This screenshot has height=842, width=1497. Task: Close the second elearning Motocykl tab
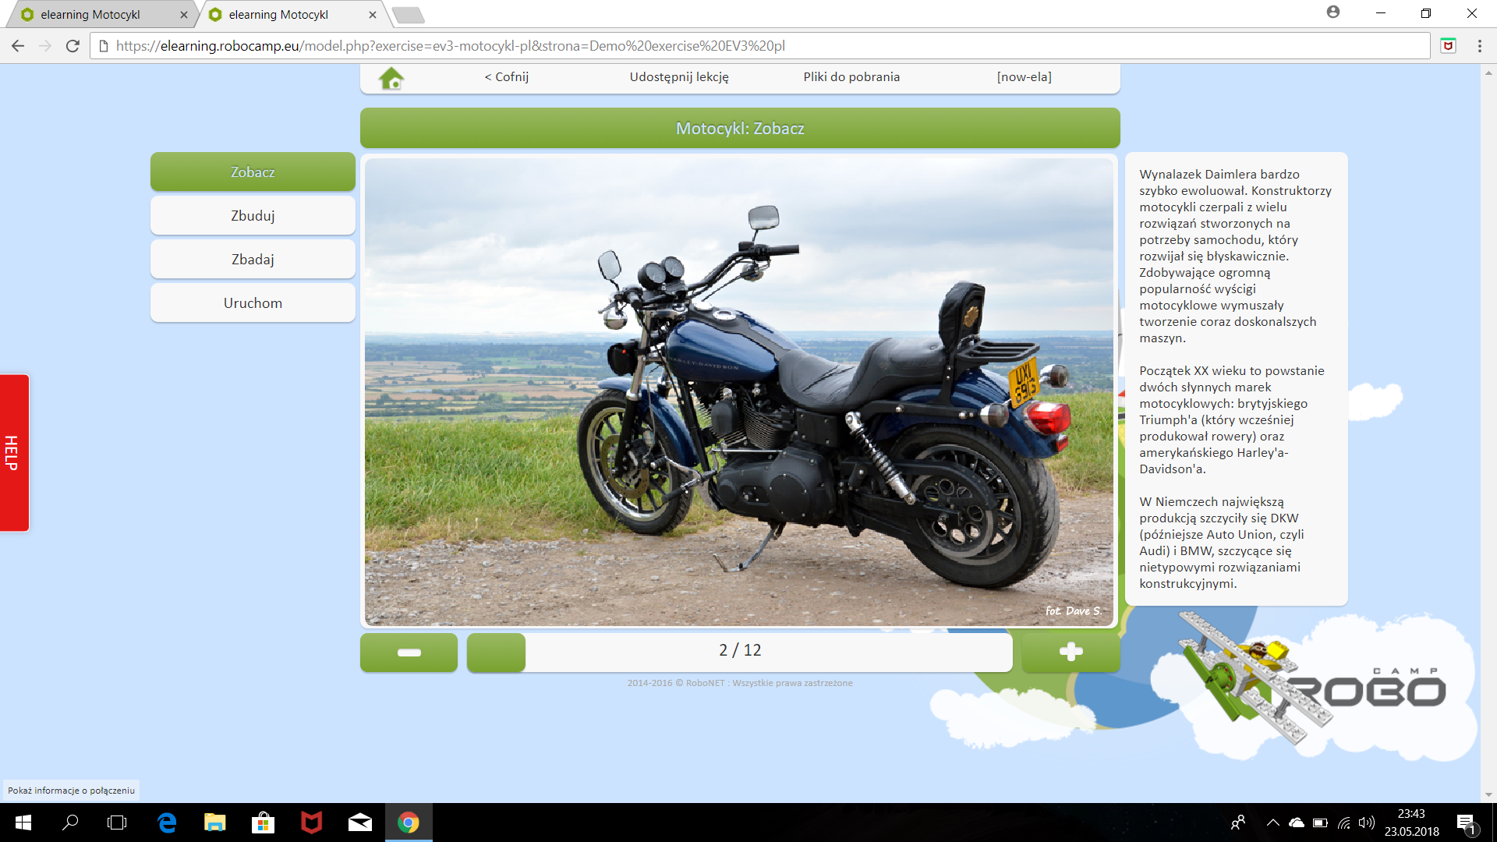click(372, 14)
